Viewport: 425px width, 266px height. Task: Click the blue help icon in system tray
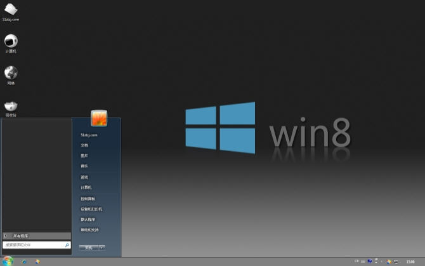click(369, 261)
